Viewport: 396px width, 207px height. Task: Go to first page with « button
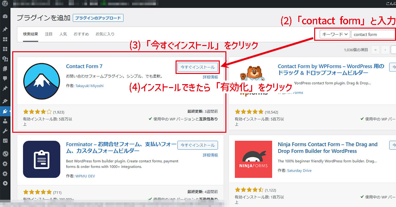point(375,50)
